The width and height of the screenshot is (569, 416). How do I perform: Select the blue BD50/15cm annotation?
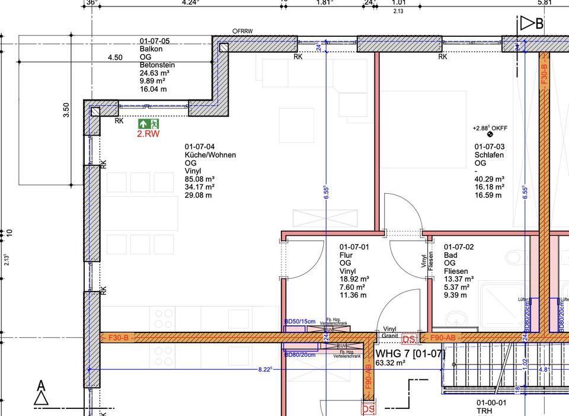point(300,321)
